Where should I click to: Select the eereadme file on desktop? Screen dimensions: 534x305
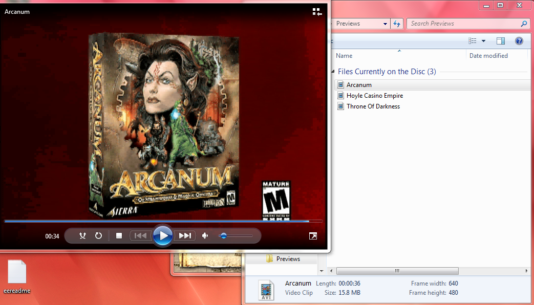(x=17, y=276)
